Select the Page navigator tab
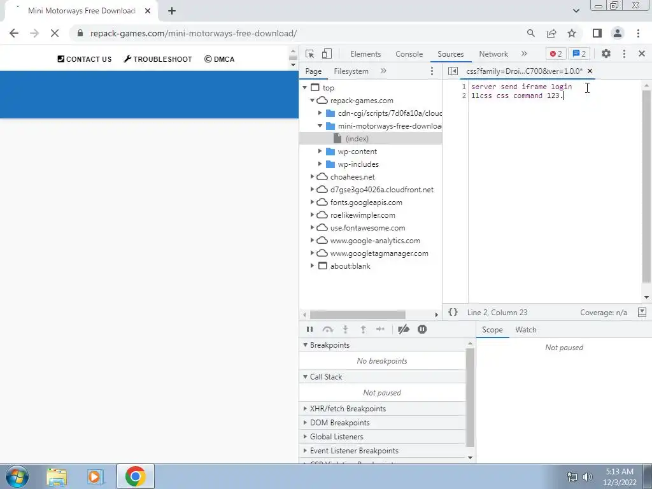The height and width of the screenshot is (489, 652). (x=313, y=71)
